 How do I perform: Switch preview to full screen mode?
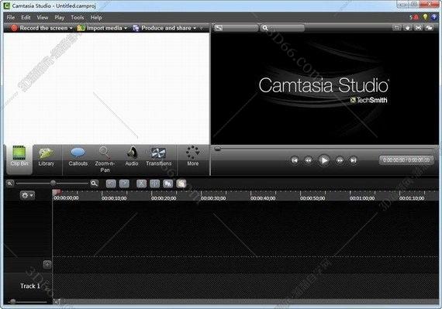(x=418, y=28)
